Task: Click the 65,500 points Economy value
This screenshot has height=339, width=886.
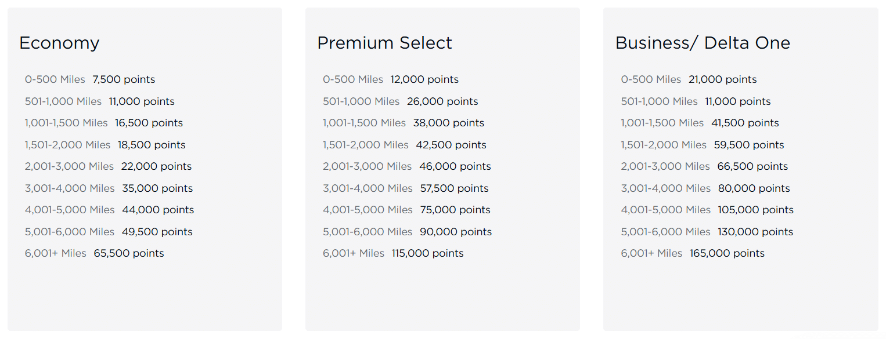Action: (129, 253)
